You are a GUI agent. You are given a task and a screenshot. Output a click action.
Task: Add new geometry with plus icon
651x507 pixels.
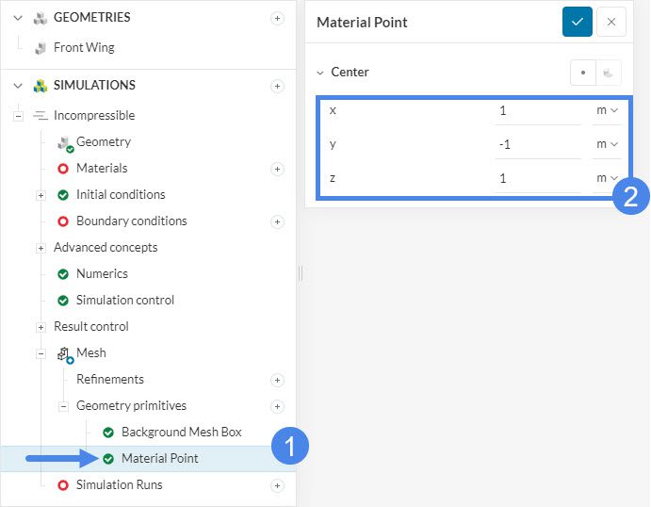pos(277,18)
